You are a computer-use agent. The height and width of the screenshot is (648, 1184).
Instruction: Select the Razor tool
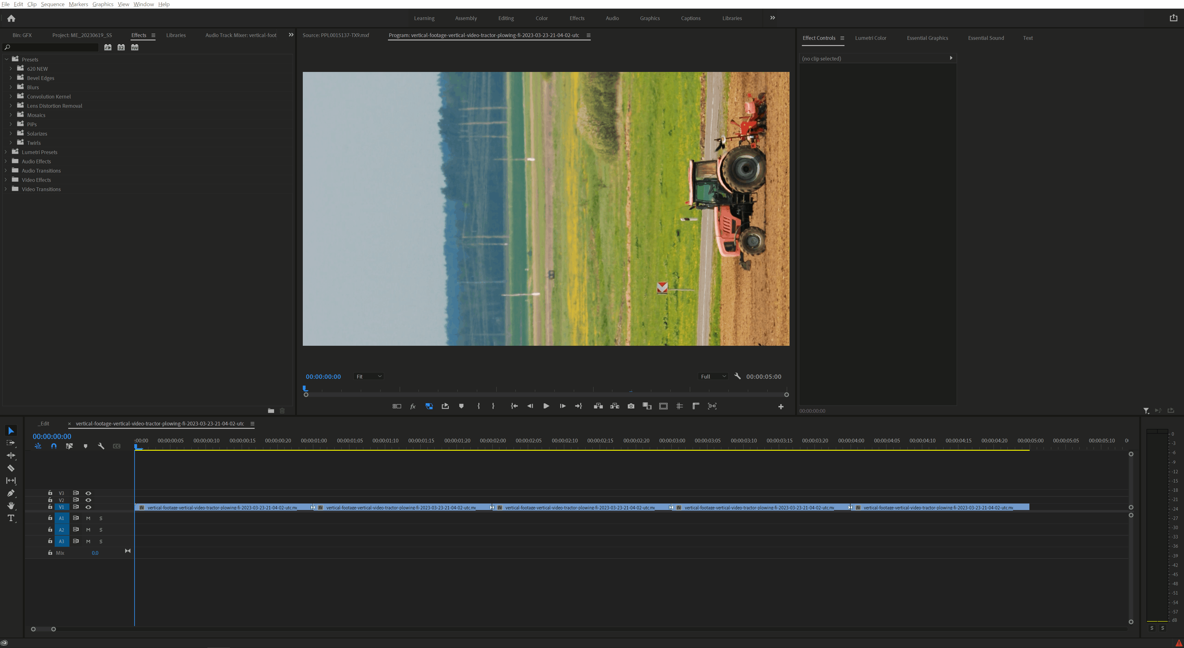(x=11, y=468)
